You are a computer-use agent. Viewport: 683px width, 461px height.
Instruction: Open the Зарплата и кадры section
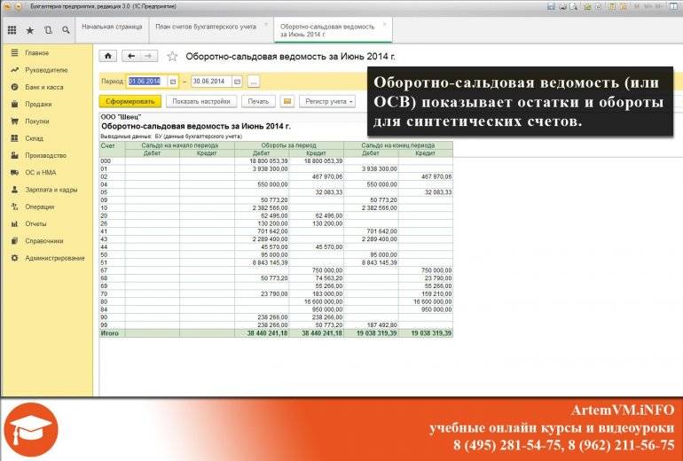[51, 190]
